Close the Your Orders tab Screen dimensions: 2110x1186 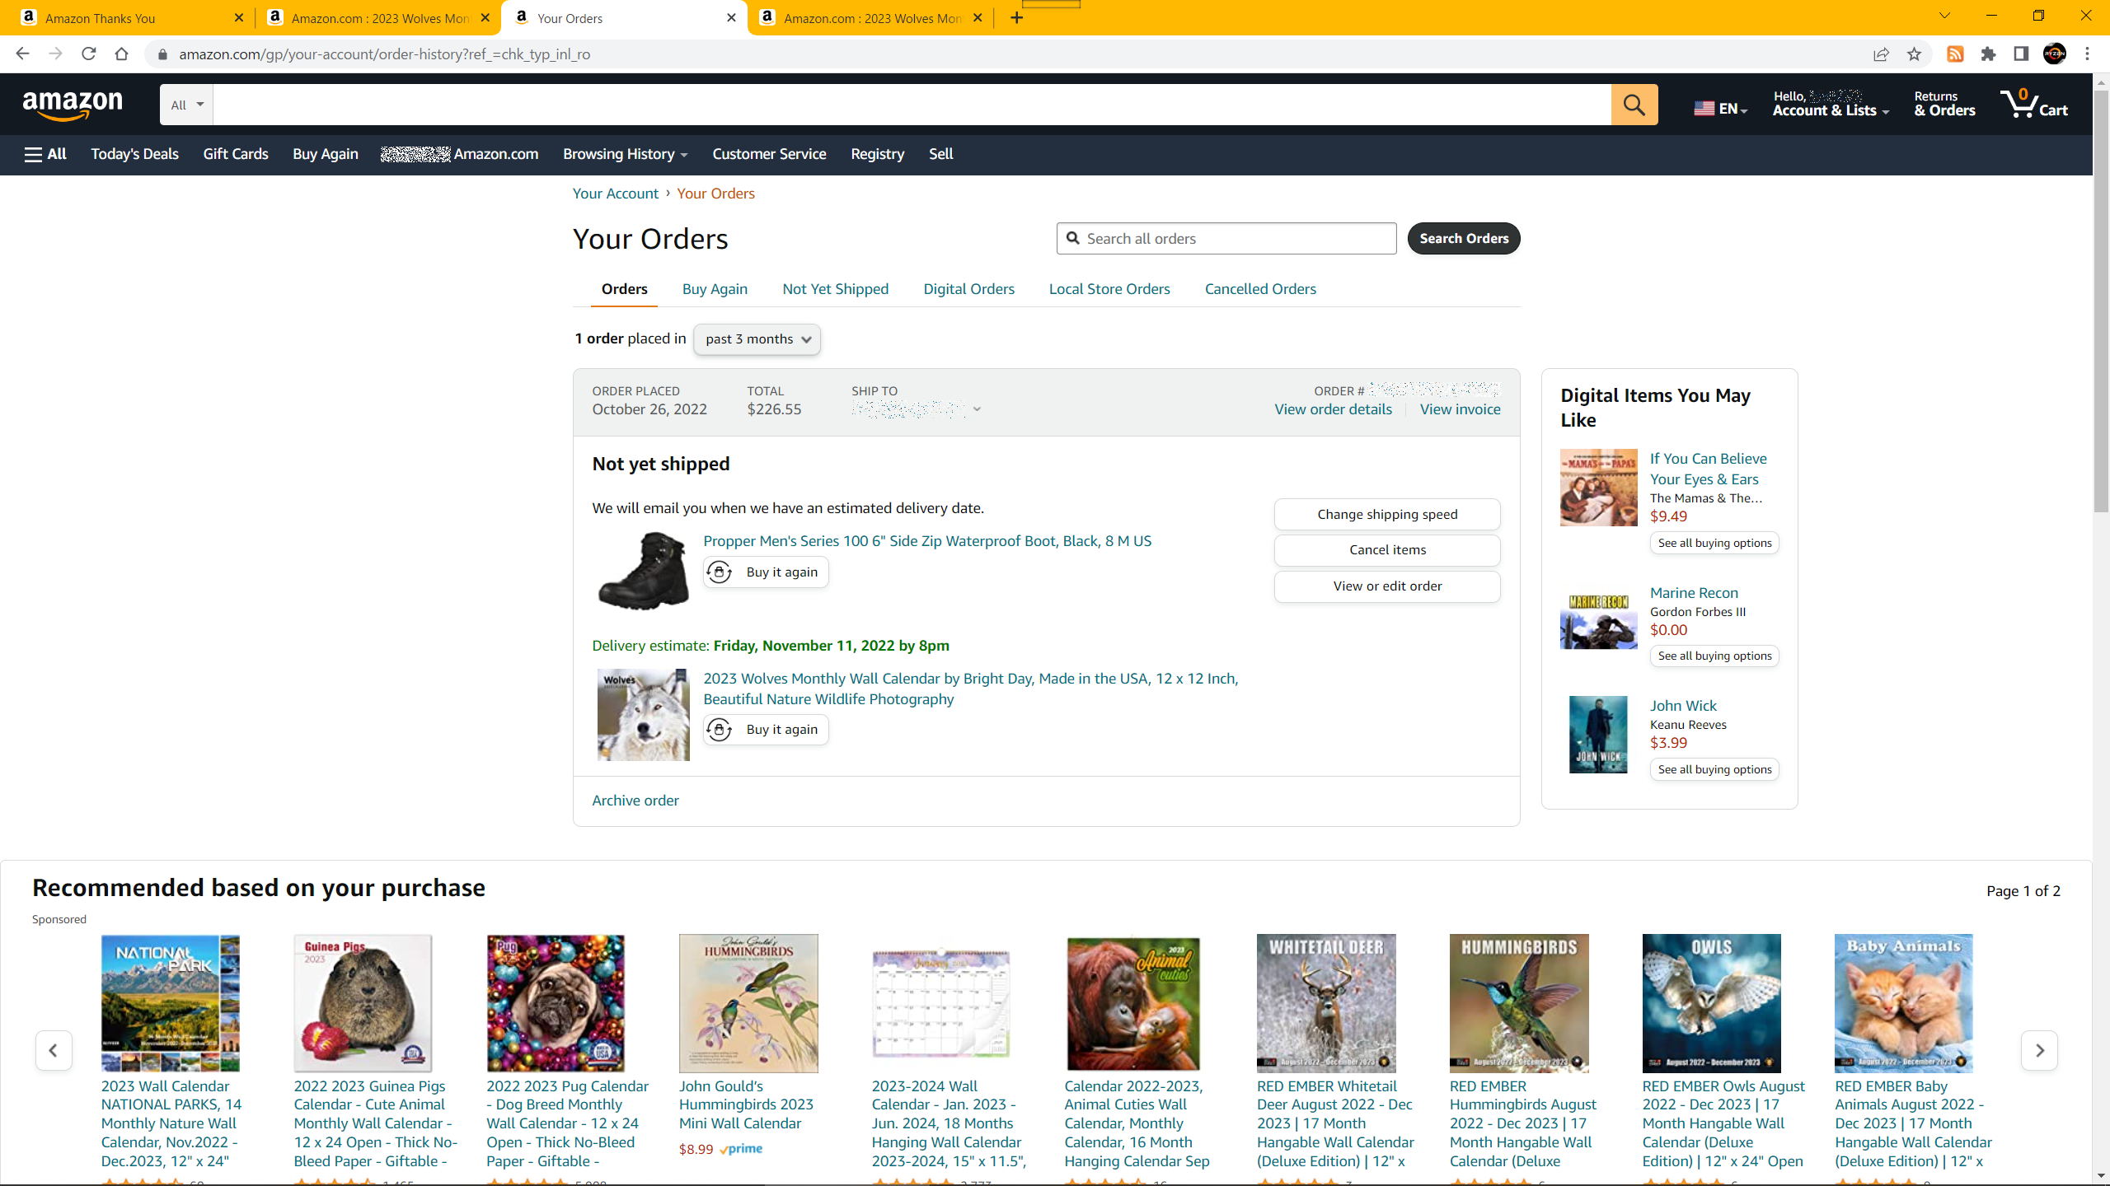point(731,18)
